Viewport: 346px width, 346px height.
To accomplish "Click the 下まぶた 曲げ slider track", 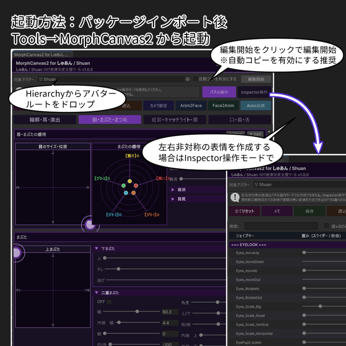I will pyautogui.click(x=166, y=280).
